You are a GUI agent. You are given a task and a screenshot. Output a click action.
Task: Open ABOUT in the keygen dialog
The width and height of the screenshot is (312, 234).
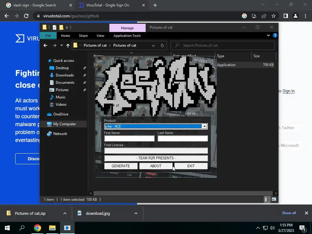pyautogui.click(x=156, y=166)
